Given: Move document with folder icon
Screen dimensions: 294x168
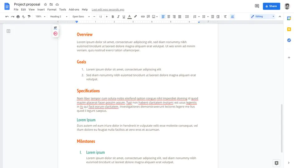Looking at the screenshot, I should 51,4.
